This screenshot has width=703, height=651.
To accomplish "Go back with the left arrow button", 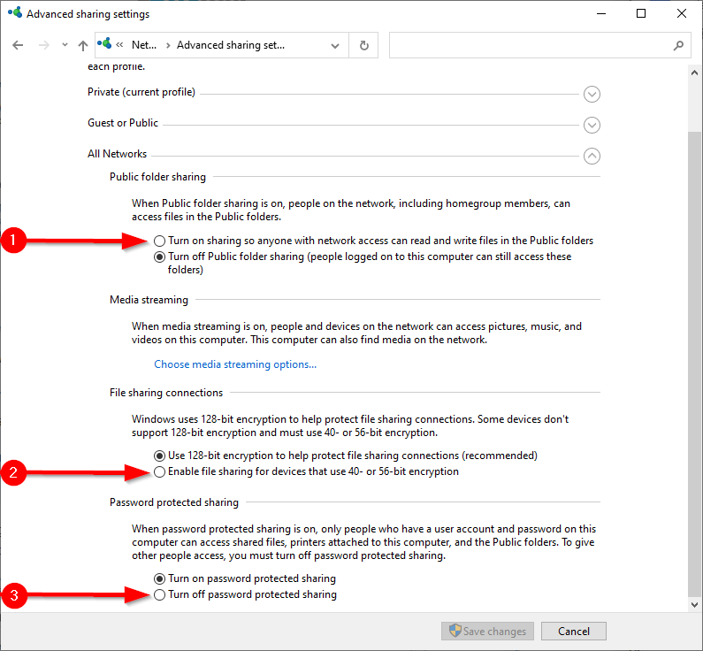I will pyautogui.click(x=18, y=45).
